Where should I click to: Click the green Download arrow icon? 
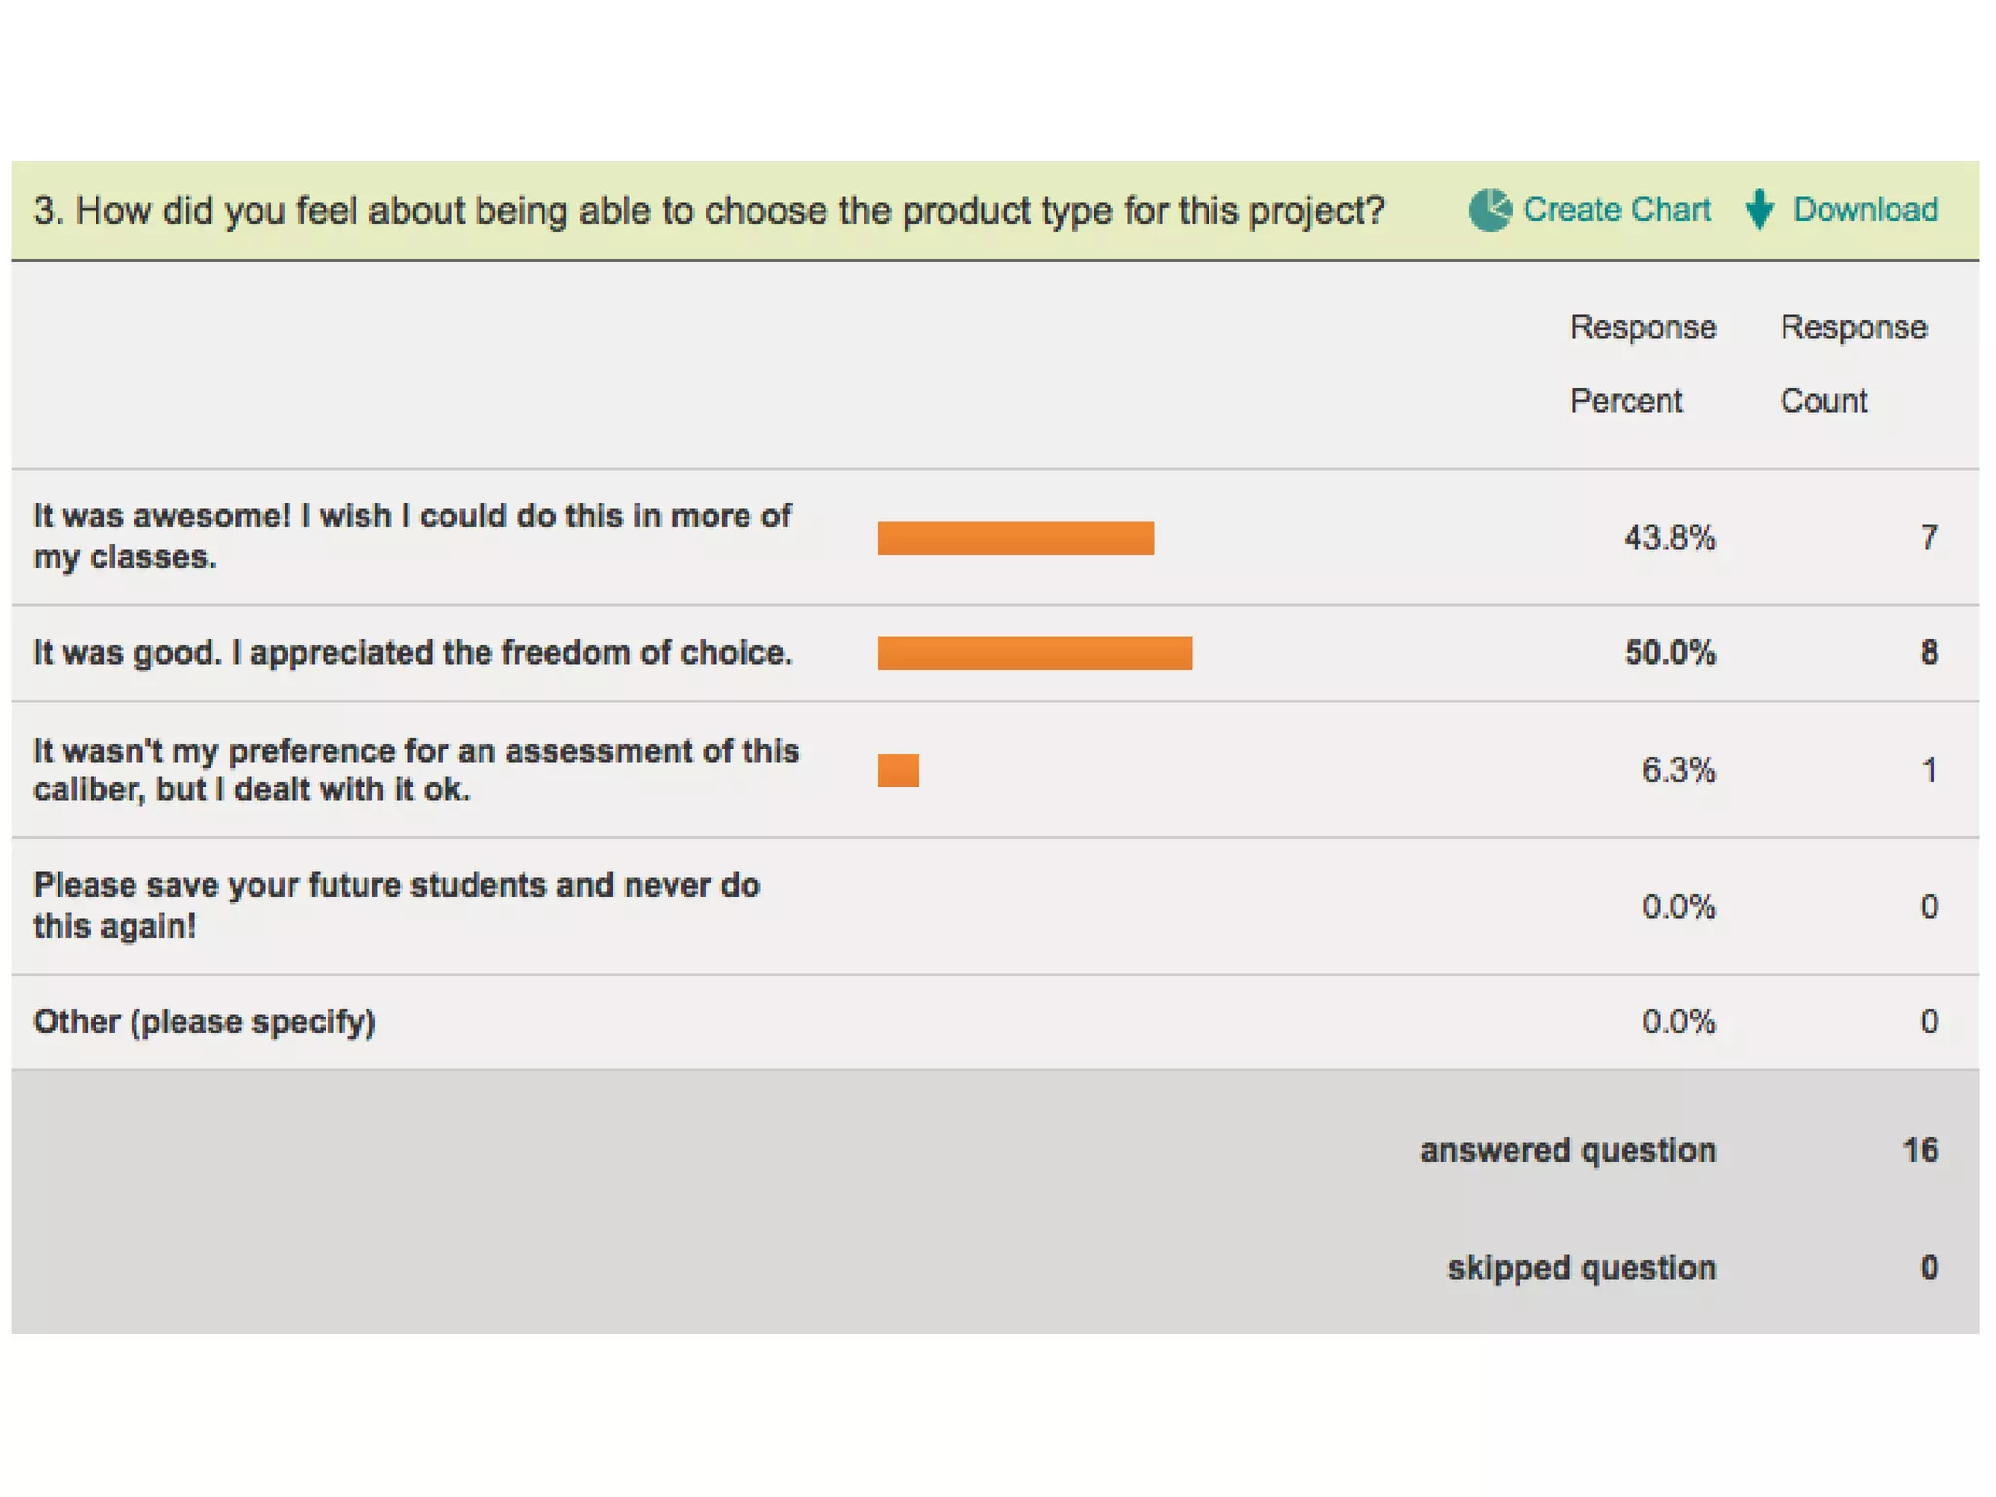coord(1759,209)
